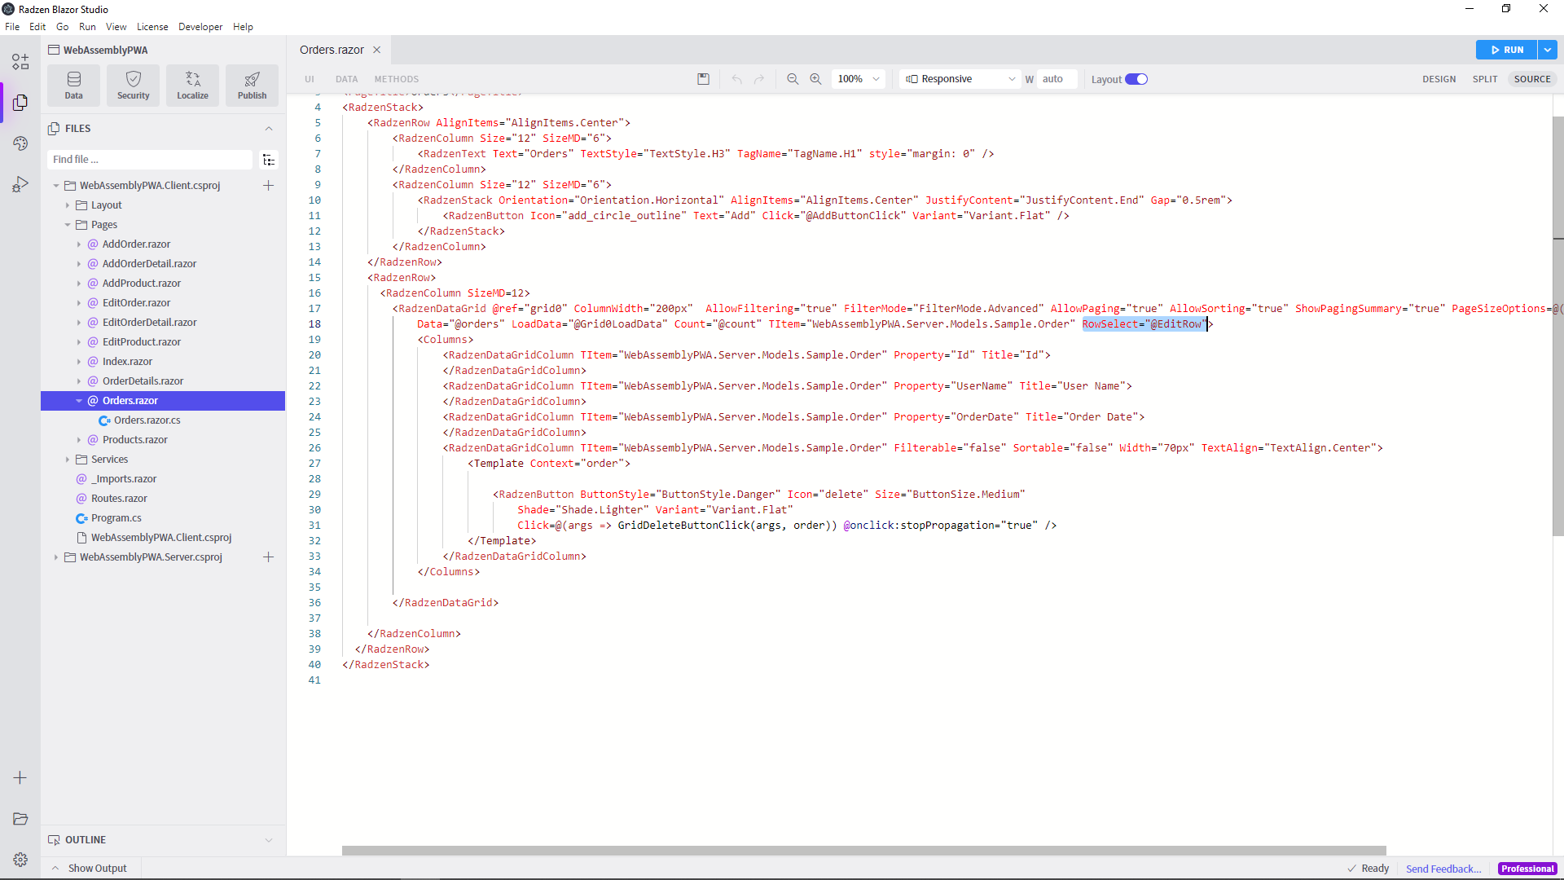The width and height of the screenshot is (1564, 880).
Task: Collapse the Pages folder
Action: pos(68,225)
